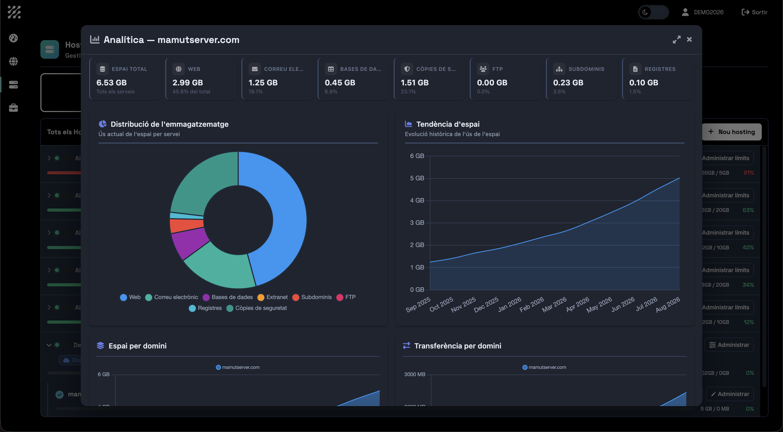This screenshot has height=432, width=783.
Task: Click the arrows icon by Transferència per domini
Action: click(407, 346)
